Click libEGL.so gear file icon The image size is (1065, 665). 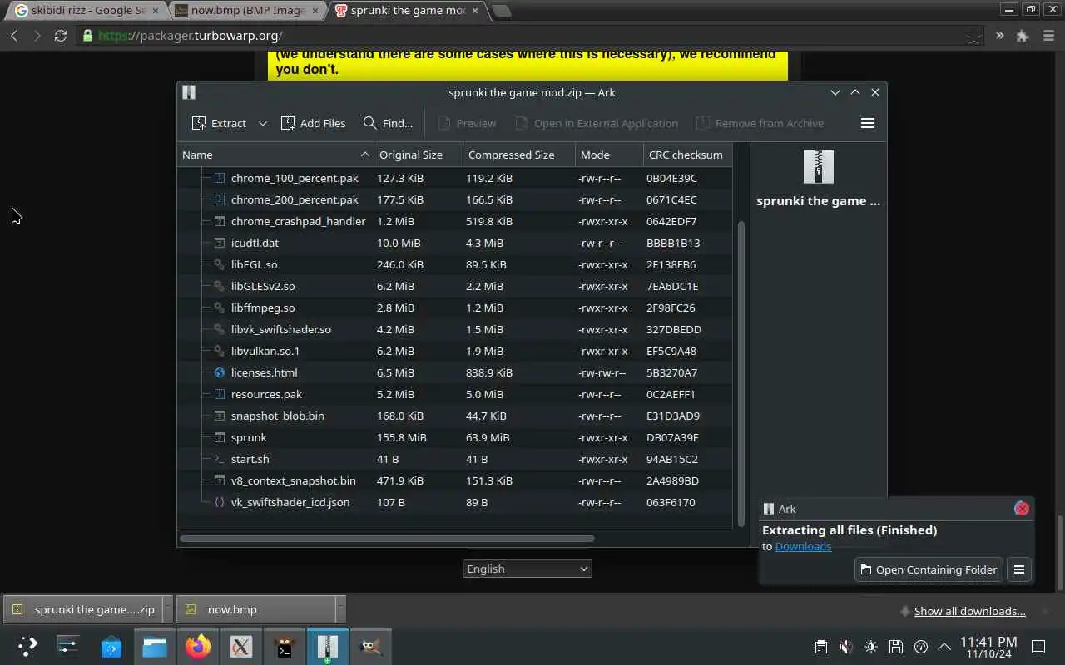(220, 264)
